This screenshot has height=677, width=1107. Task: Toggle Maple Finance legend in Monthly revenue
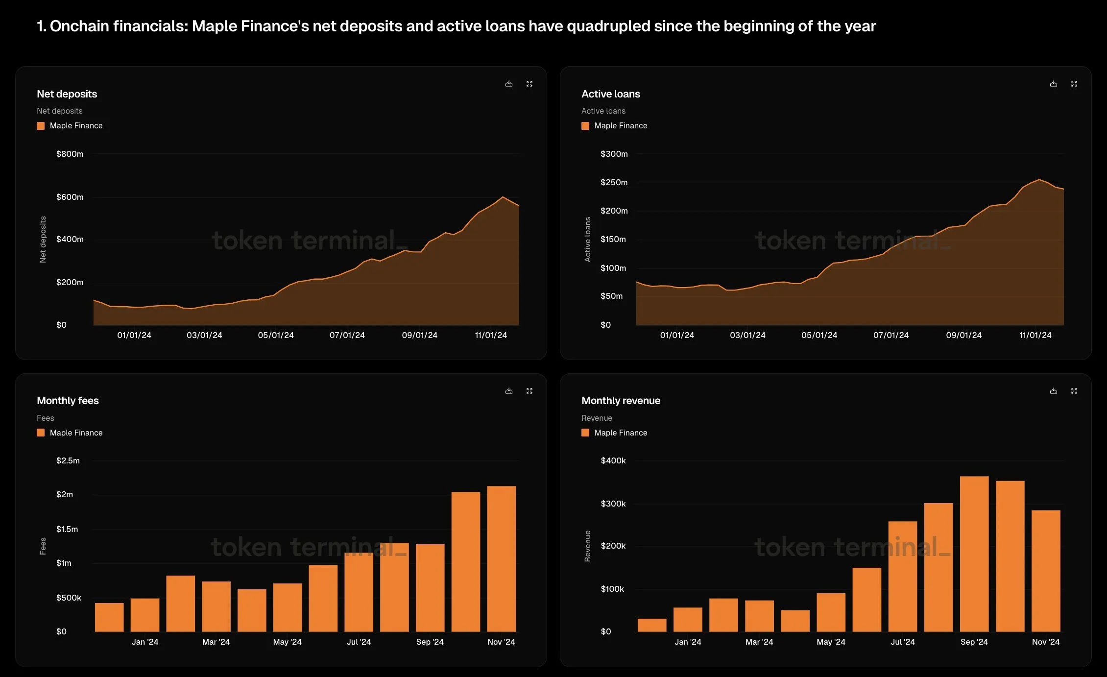pos(614,433)
